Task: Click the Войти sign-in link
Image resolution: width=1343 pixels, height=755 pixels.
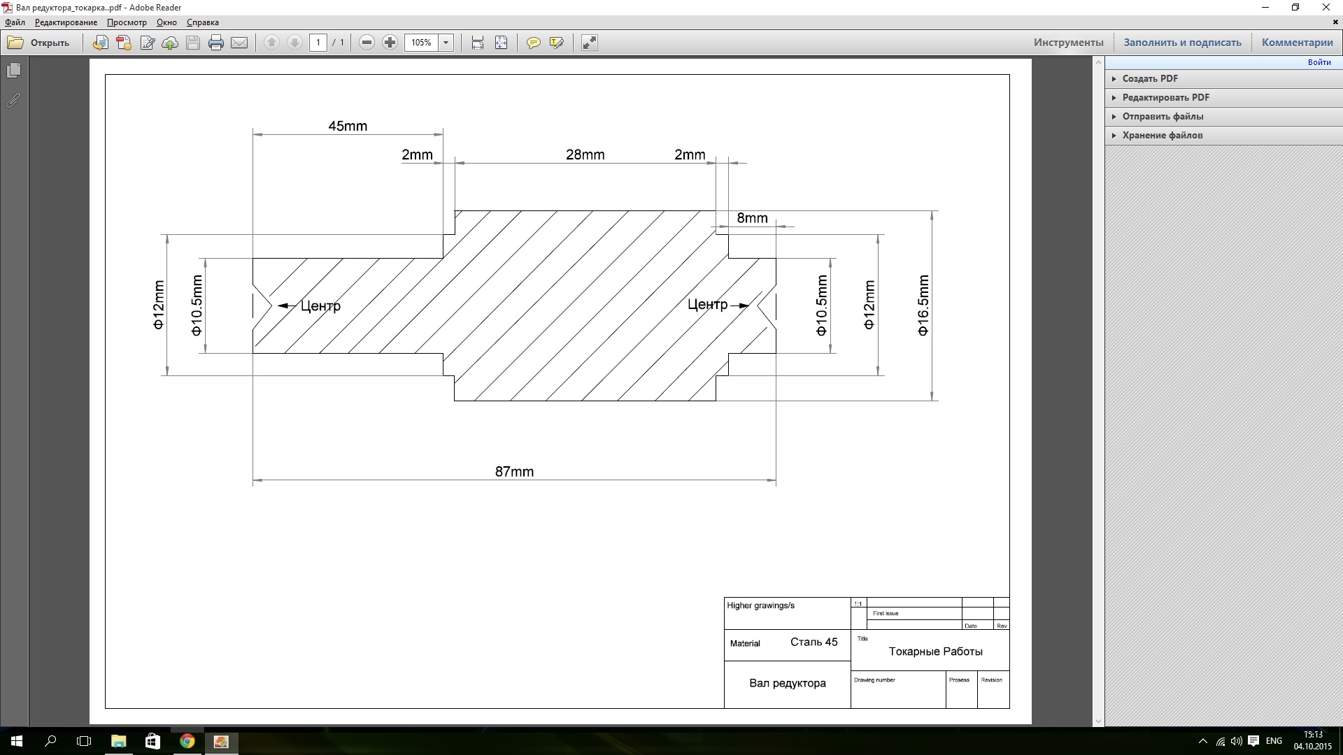Action: click(x=1319, y=62)
